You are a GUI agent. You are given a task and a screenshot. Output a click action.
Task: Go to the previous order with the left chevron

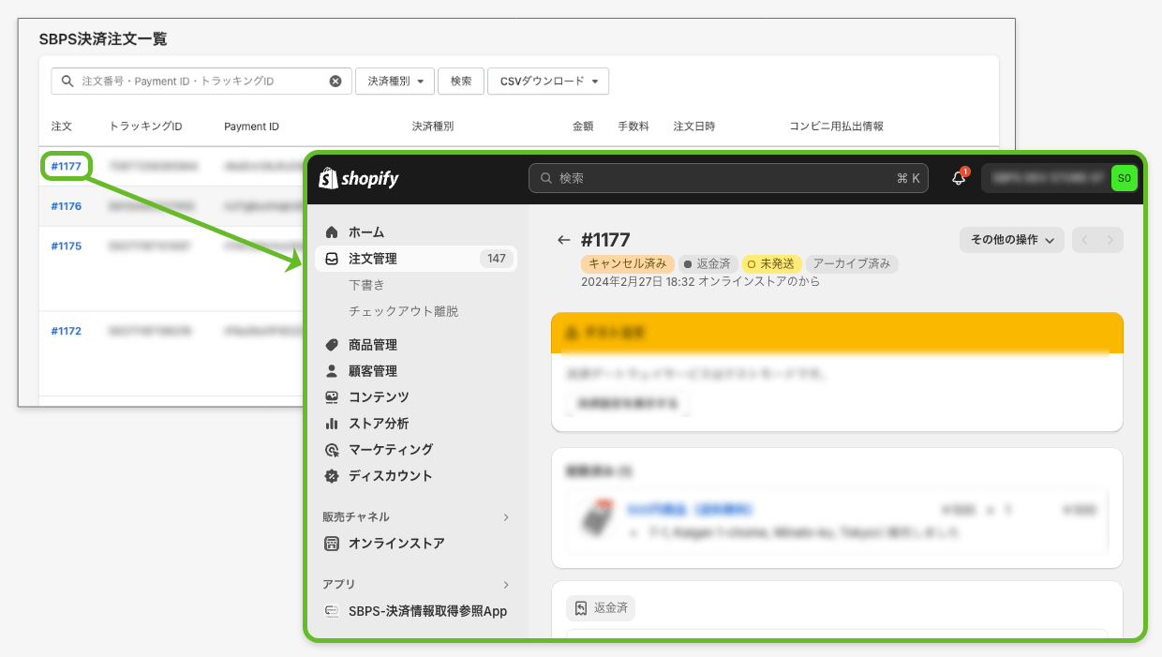pos(1085,240)
